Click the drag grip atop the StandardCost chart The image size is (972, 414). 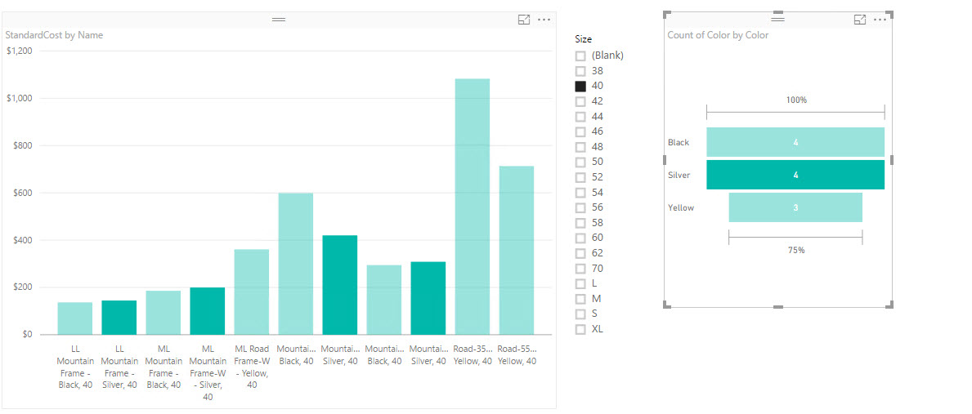coord(279,19)
